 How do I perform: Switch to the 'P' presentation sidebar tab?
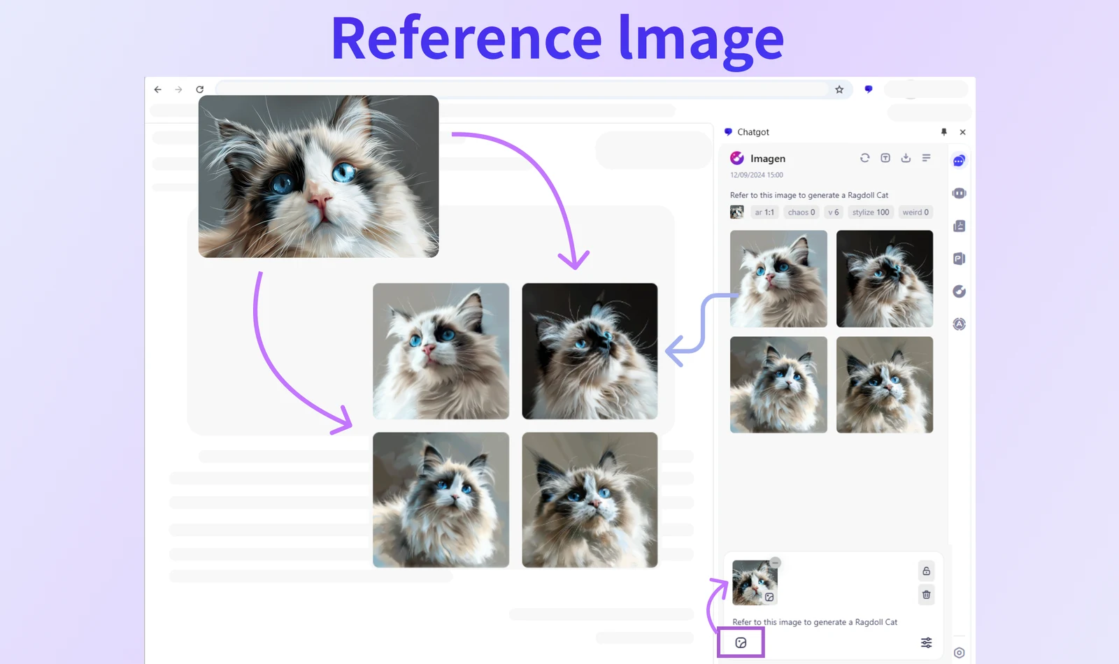(x=959, y=259)
